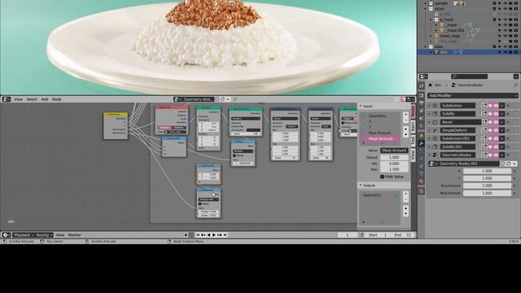Click the Name field reading Meat Amount
The width and height of the screenshot is (521, 293).
pyautogui.click(x=394, y=151)
